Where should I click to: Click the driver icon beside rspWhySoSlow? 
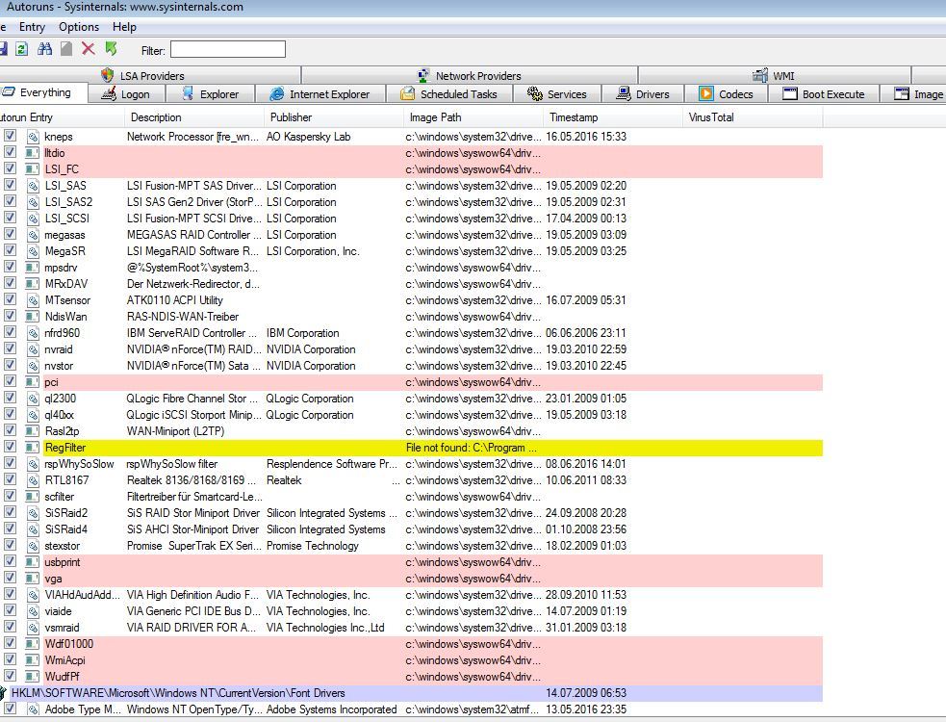(x=33, y=464)
